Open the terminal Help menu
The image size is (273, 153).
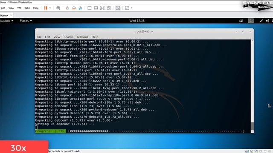coord(95,37)
